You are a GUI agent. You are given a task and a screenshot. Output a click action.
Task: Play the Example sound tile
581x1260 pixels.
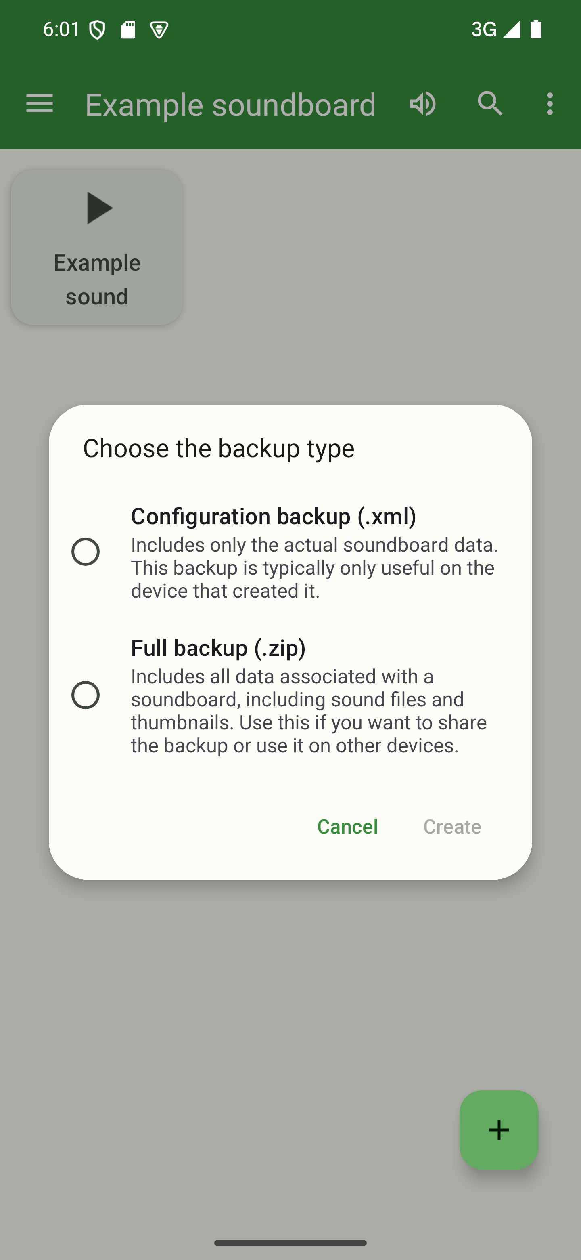[x=99, y=208]
